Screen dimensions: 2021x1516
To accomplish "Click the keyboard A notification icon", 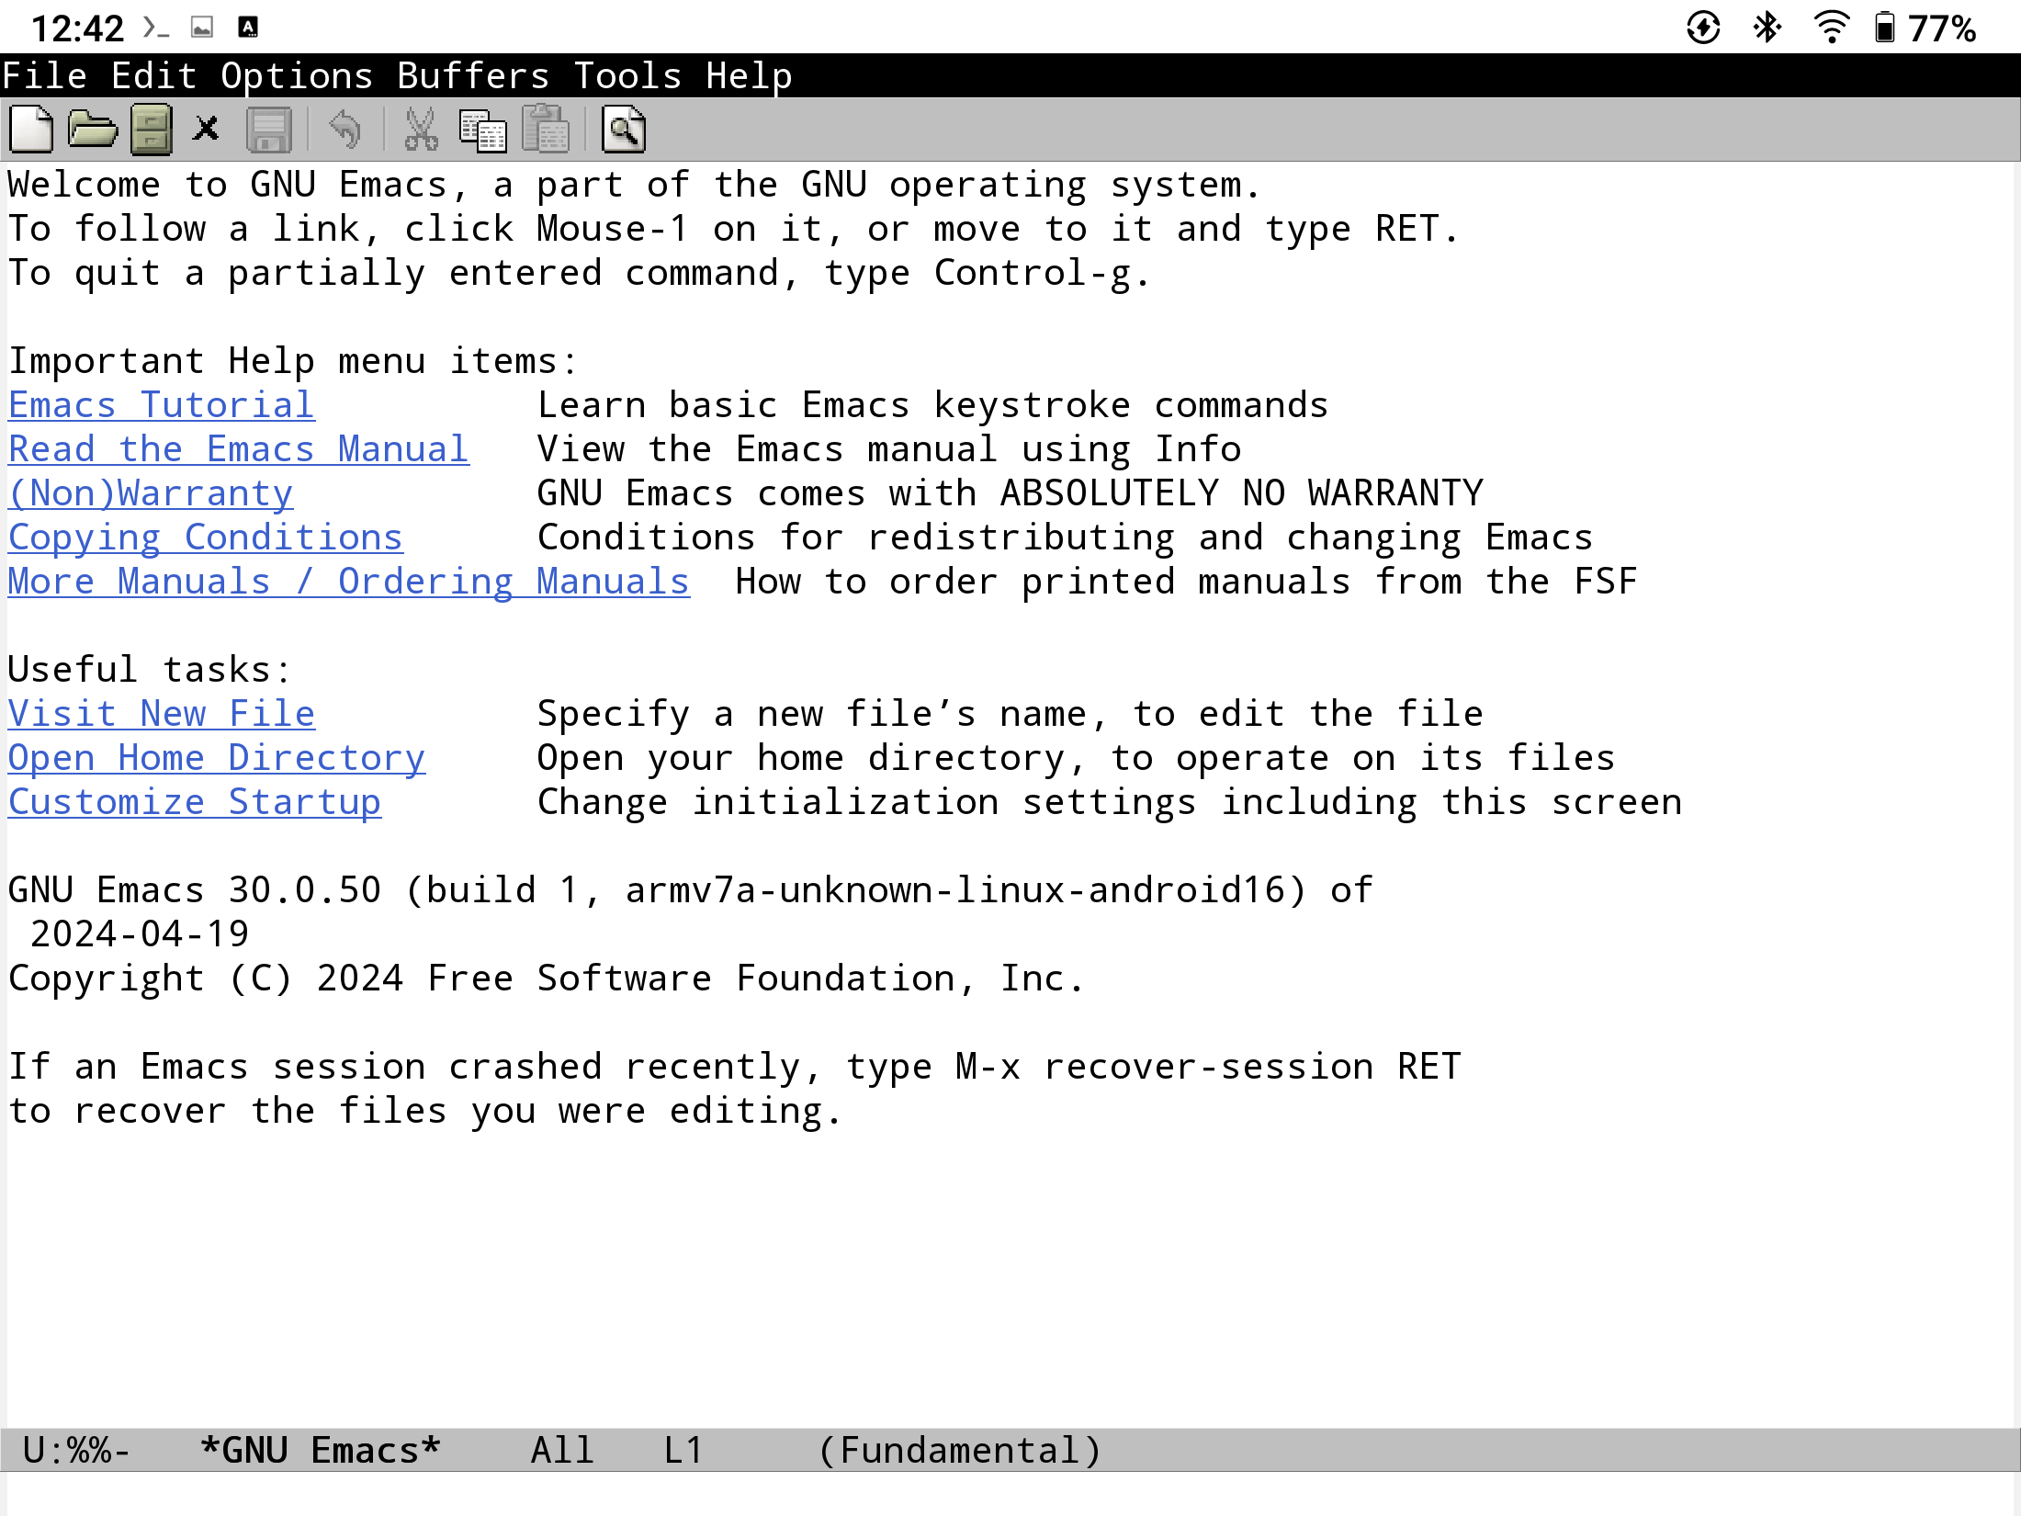I will tap(248, 28).
